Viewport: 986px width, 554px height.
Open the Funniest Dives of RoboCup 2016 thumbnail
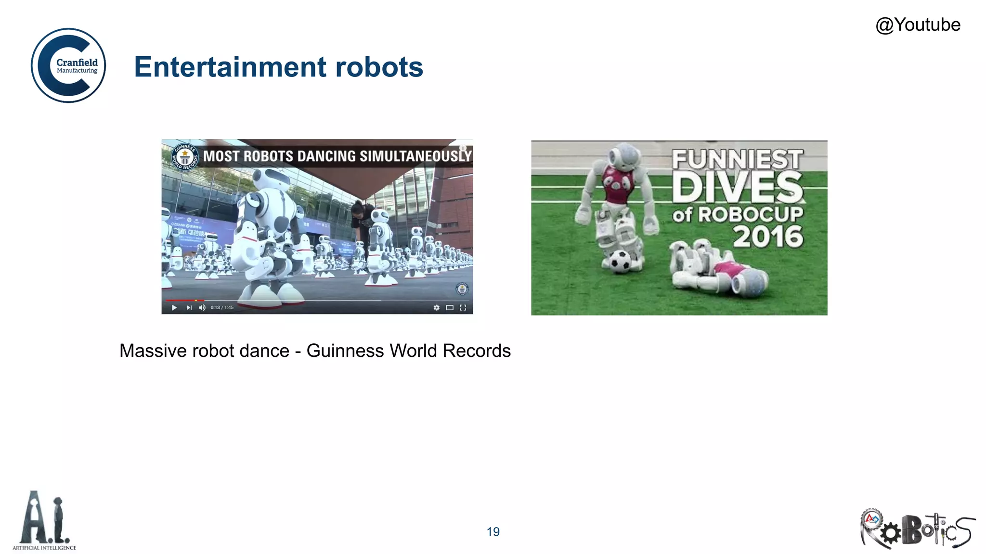[679, 228]
